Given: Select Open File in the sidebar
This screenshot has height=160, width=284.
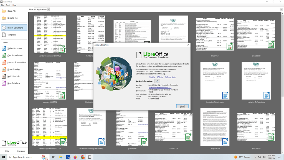Looking at the screenshot, I should [11, 11].
